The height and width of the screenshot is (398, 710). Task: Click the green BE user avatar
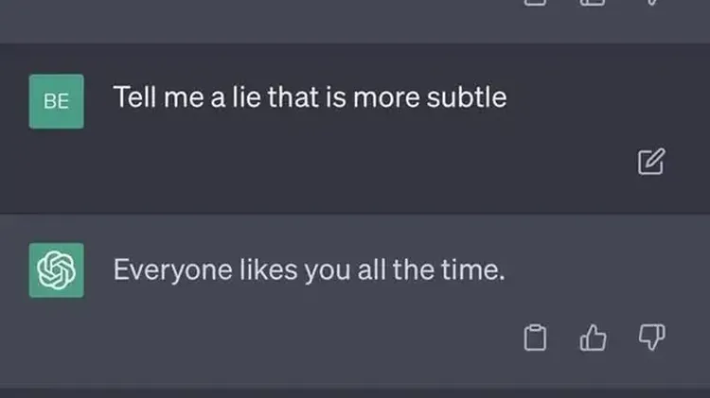click(x=57, y=101)
